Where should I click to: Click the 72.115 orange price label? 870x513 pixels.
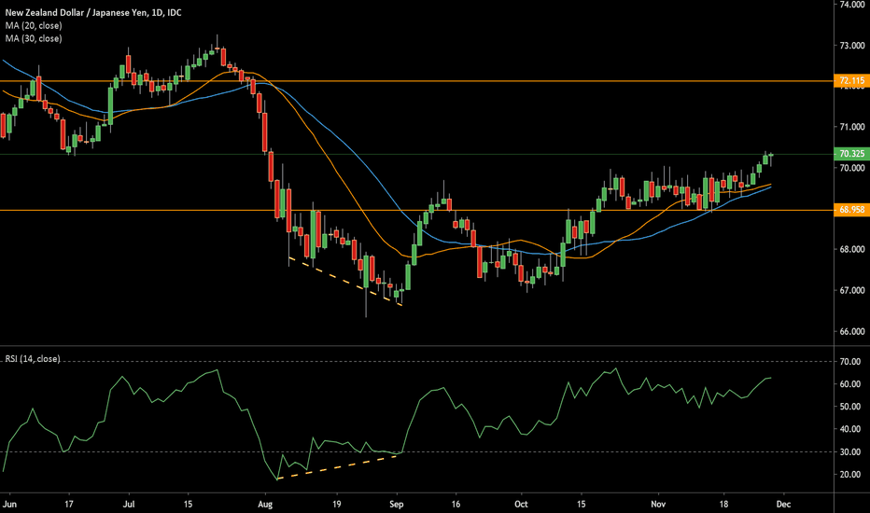pos(850,81)
